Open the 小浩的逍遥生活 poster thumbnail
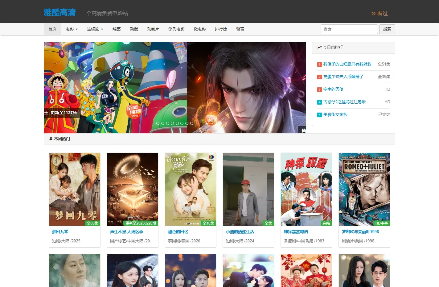Image resolution: width=439 pixels, height=287 pixels. (x=248, y=189)
